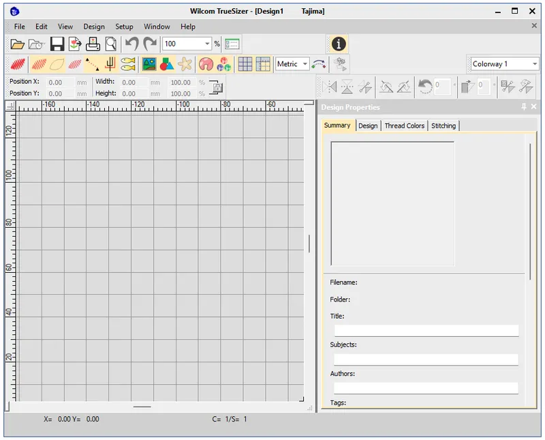This screenshot has height=440, width=545.
Task: Click the Open Design folder icon
Action: click(17, 44)
